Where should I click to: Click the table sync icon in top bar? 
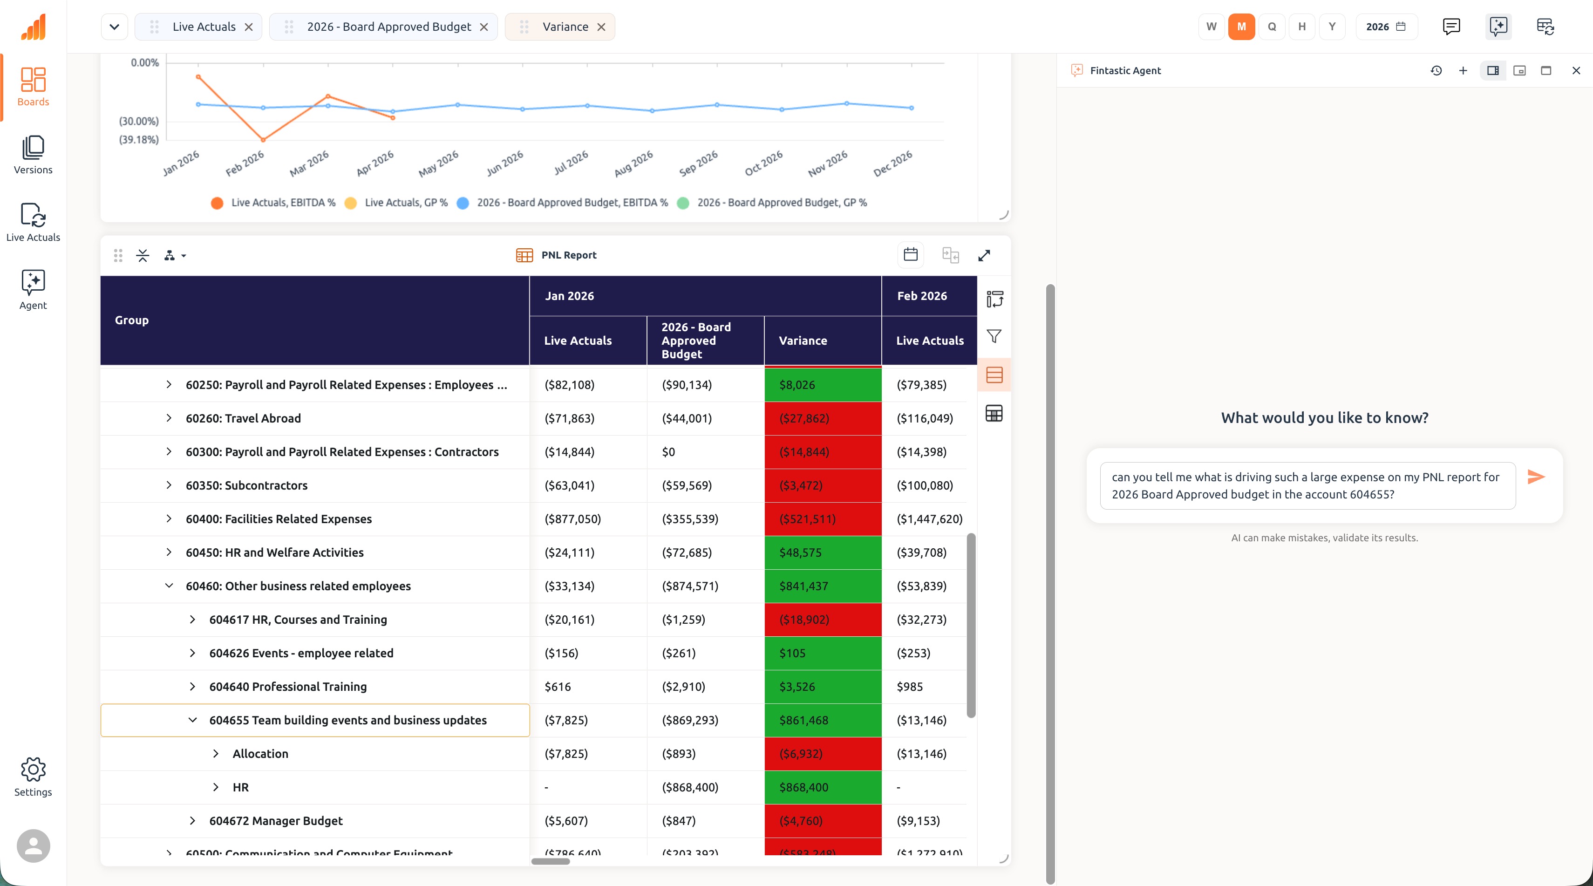[1545, 27]
